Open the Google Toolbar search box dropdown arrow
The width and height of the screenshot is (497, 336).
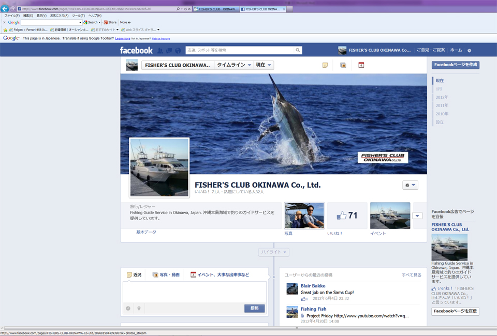tap(80, 22)
